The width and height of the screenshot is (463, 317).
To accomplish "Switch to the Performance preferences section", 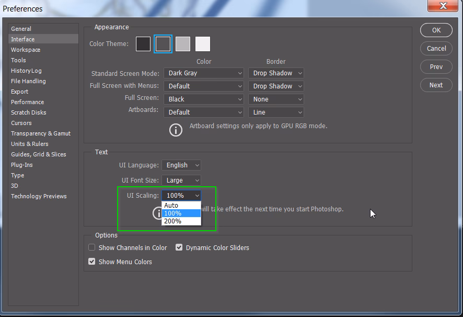I will pyautogui.click(x=27, y=102).
